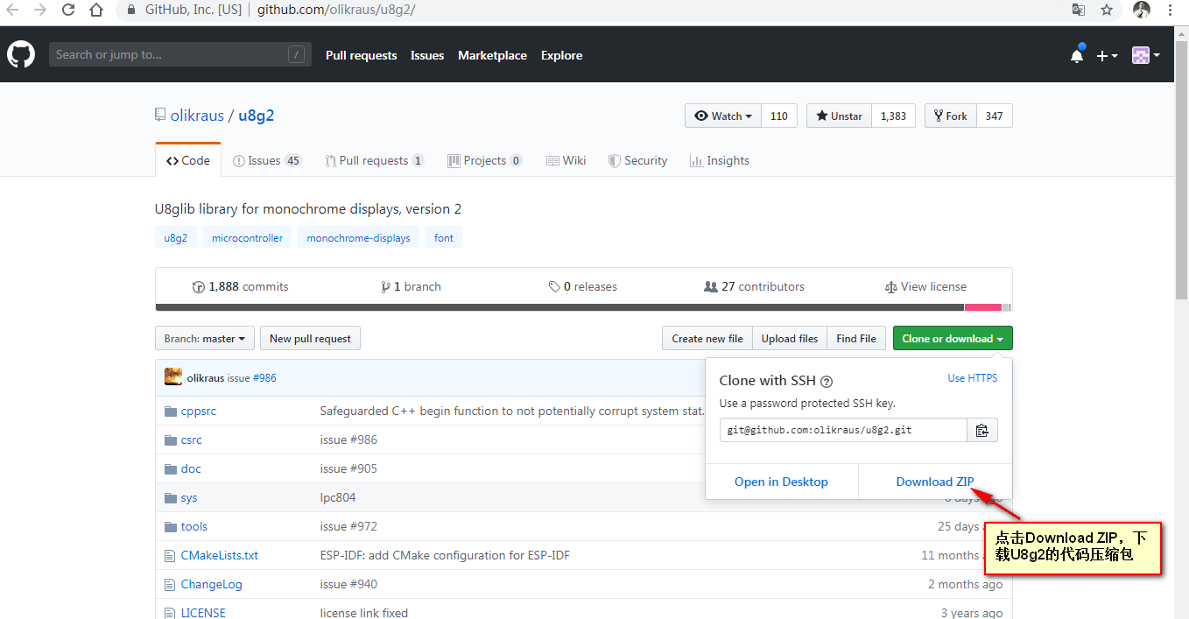Click the monochrome-displays topic tag
This screenshot has width=1189, height=619.
click(358, 238)
